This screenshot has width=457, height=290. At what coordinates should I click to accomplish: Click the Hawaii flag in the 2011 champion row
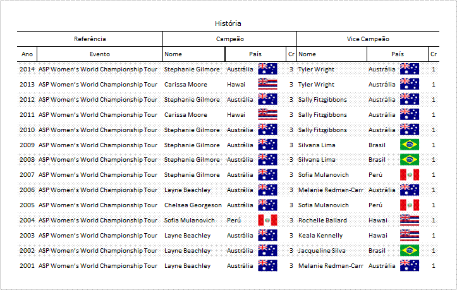tap(267, 114)
